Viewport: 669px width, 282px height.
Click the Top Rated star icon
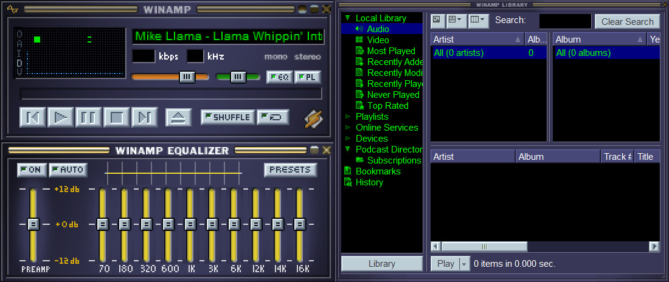point(359,106)
